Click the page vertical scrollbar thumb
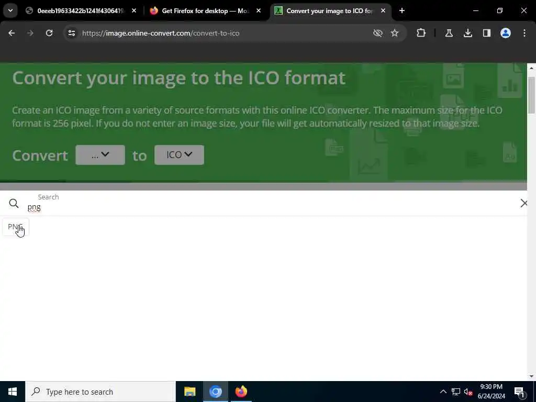The image size is (536, 402). (531, 95)
